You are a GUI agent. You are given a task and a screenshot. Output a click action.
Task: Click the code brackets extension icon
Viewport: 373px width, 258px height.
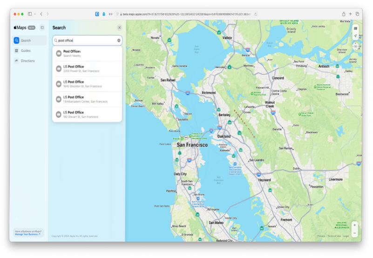pos(111,14)
